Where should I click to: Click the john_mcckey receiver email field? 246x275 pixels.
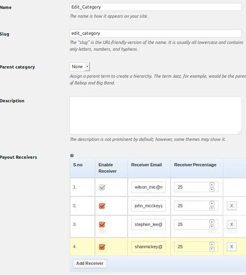(x=148, y=206)
